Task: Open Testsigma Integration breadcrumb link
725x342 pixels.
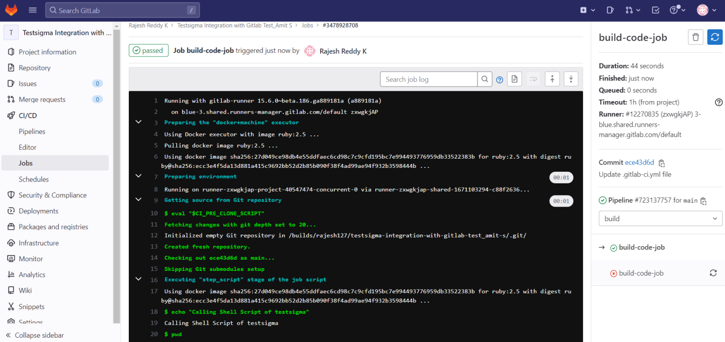Action: [235, 25]
